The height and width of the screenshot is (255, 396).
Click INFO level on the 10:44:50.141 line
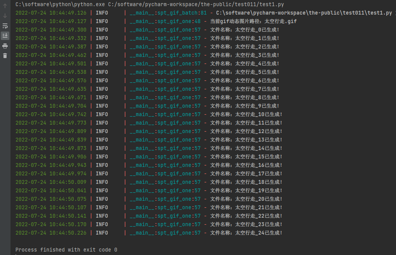coord(102,216)
